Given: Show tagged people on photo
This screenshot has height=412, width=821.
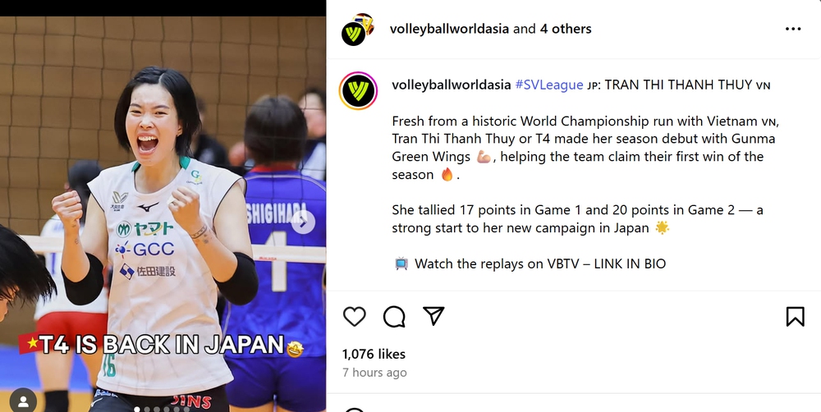Looking at the screenshot, I should point(23,401).
